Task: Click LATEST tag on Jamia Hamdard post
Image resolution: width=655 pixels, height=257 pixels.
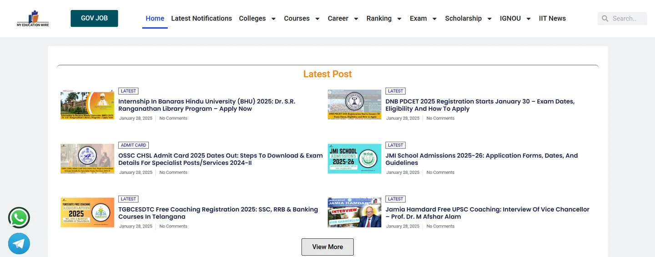Action: (x=395, y=199)
